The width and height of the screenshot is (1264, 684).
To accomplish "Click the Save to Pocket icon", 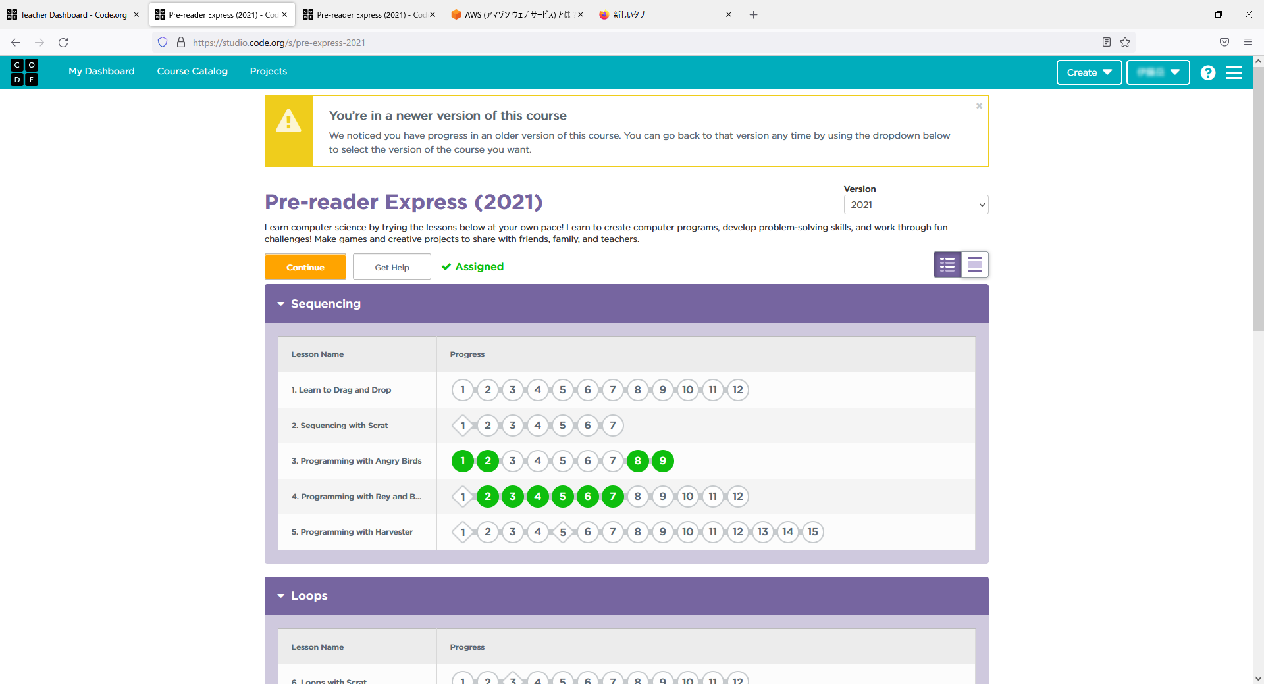I will pos(1224,43).
